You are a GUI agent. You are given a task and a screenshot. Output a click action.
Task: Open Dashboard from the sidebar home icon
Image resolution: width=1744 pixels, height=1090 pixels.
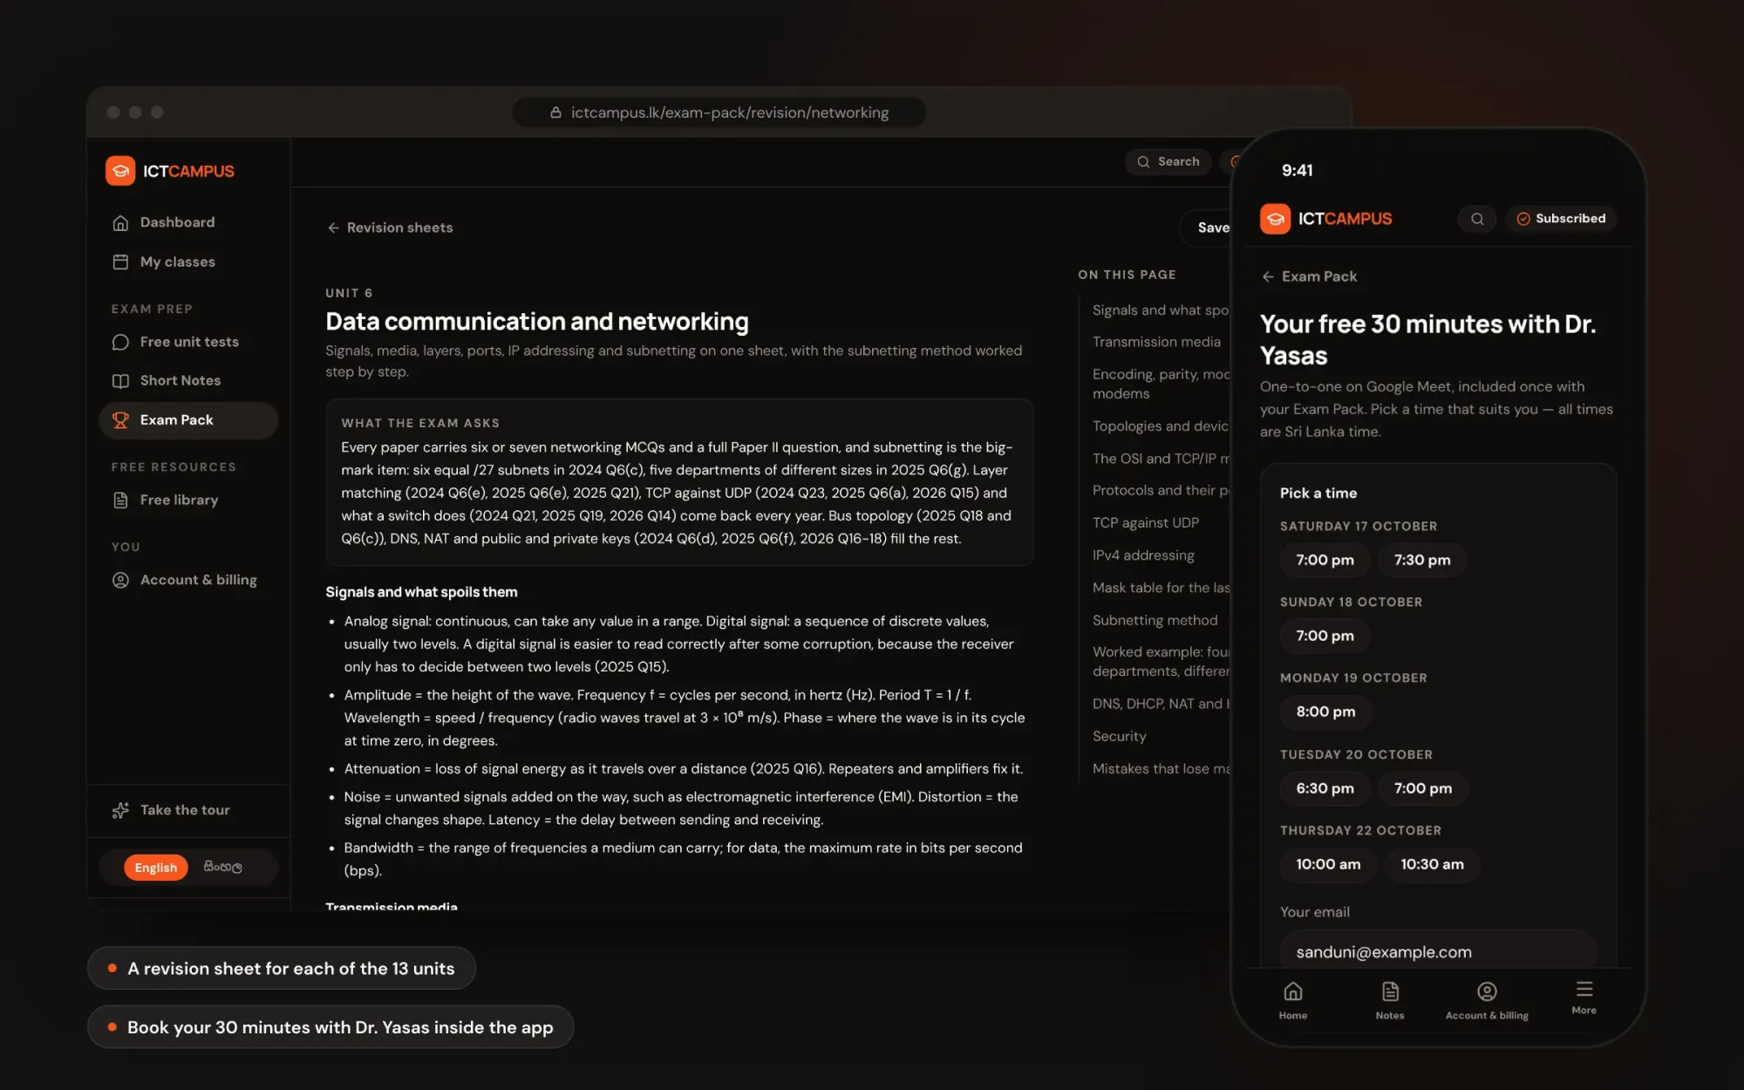click(x=120, y=222)
